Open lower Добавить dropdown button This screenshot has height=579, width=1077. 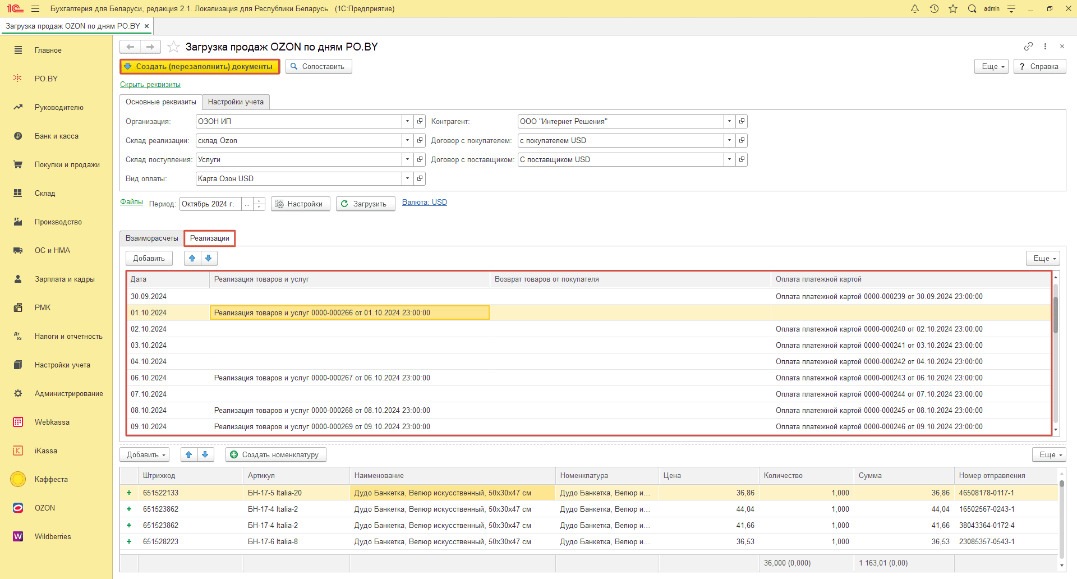(145, 454)
